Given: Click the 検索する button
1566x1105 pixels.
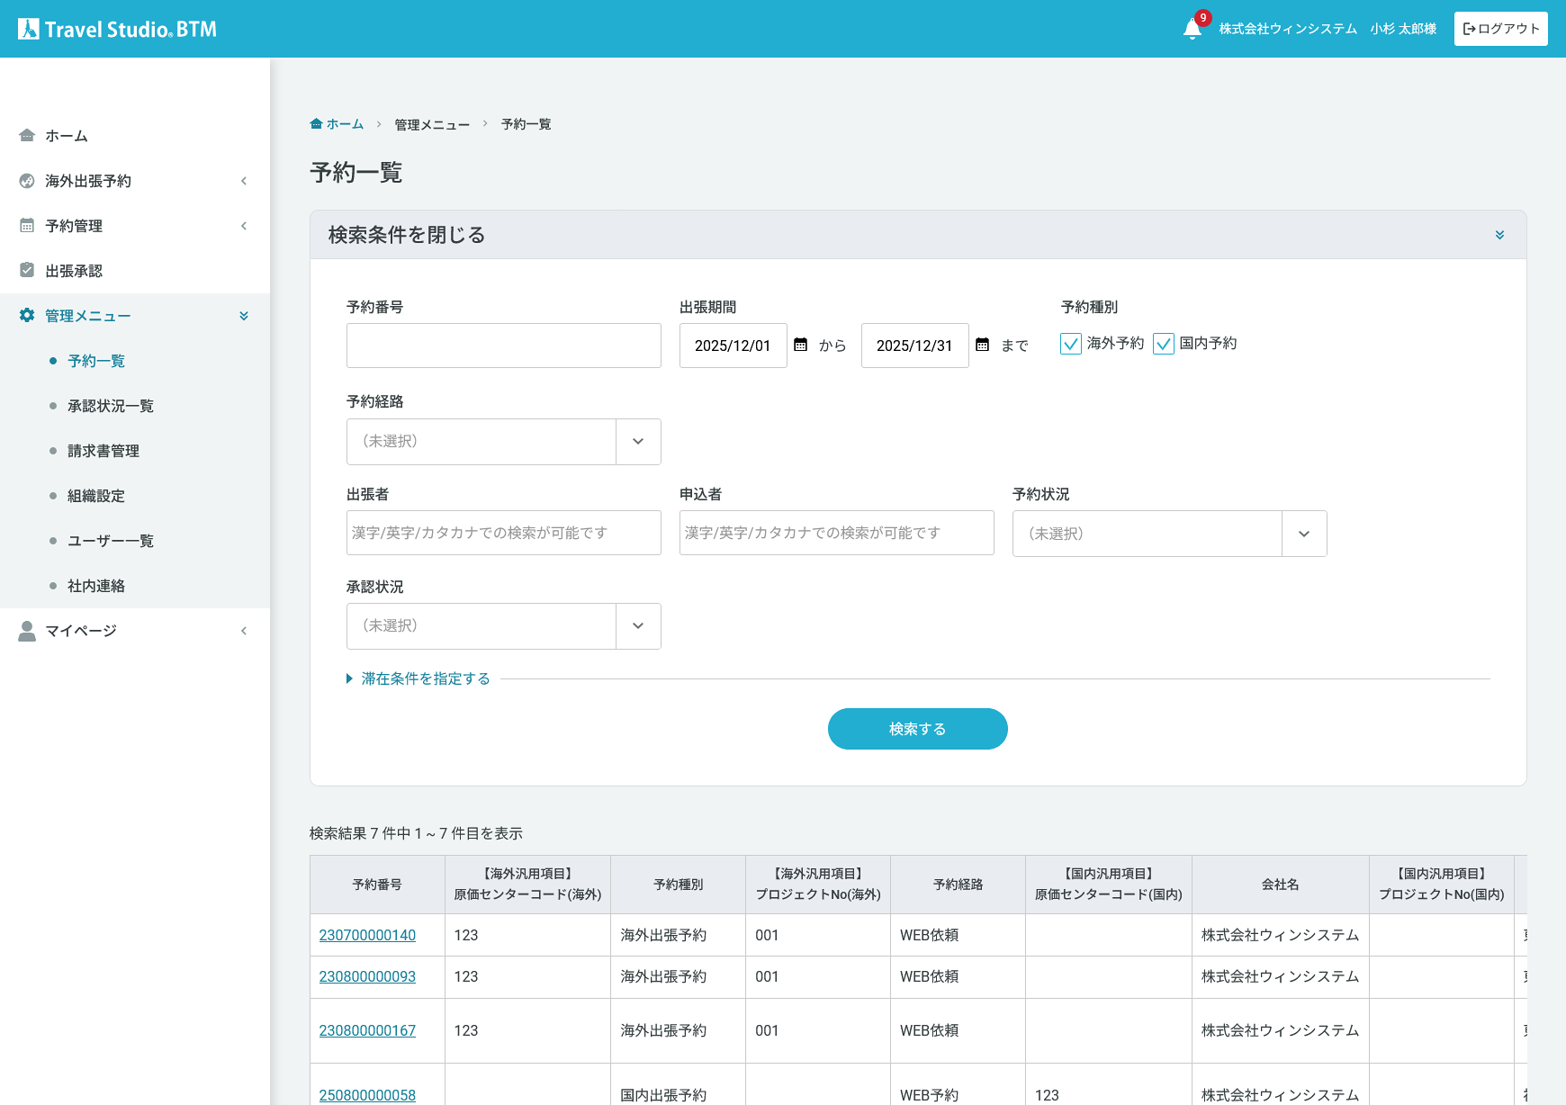Looking at the screenshot, I should [918, 729].
